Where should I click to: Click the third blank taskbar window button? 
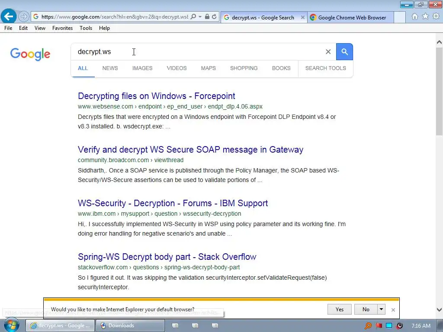pyautogui.click(x=215, y=326)
